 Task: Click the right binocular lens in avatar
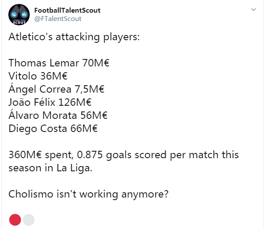click(24, 14)
